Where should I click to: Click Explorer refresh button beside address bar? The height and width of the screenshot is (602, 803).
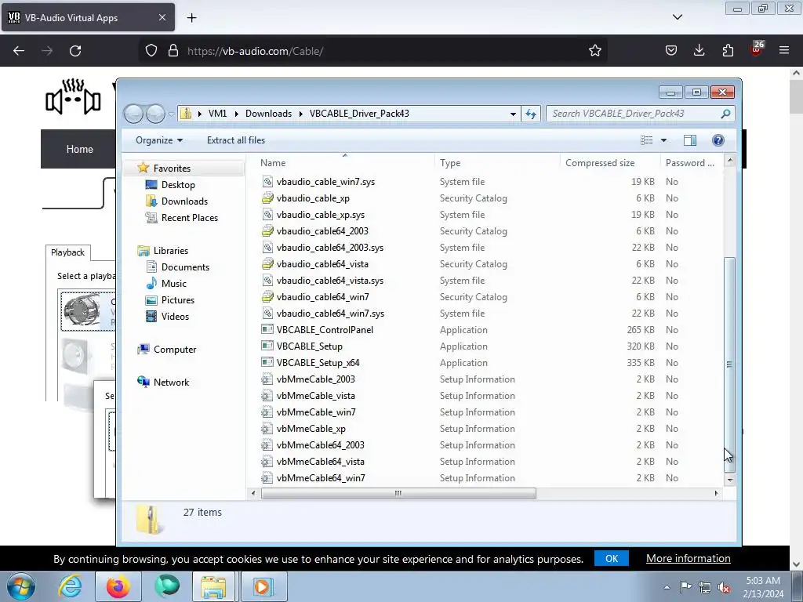531,114
